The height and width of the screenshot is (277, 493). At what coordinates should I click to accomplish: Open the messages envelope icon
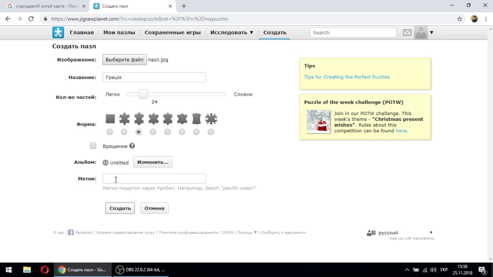pyautogui.click(x=407, y=33)
